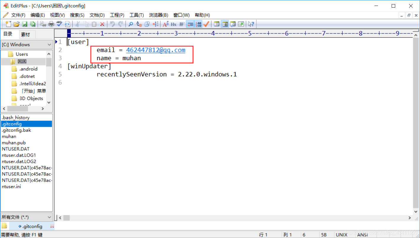Toggle the W word wrap icon
The image size is (420, 238).
(x=182, y=24)
